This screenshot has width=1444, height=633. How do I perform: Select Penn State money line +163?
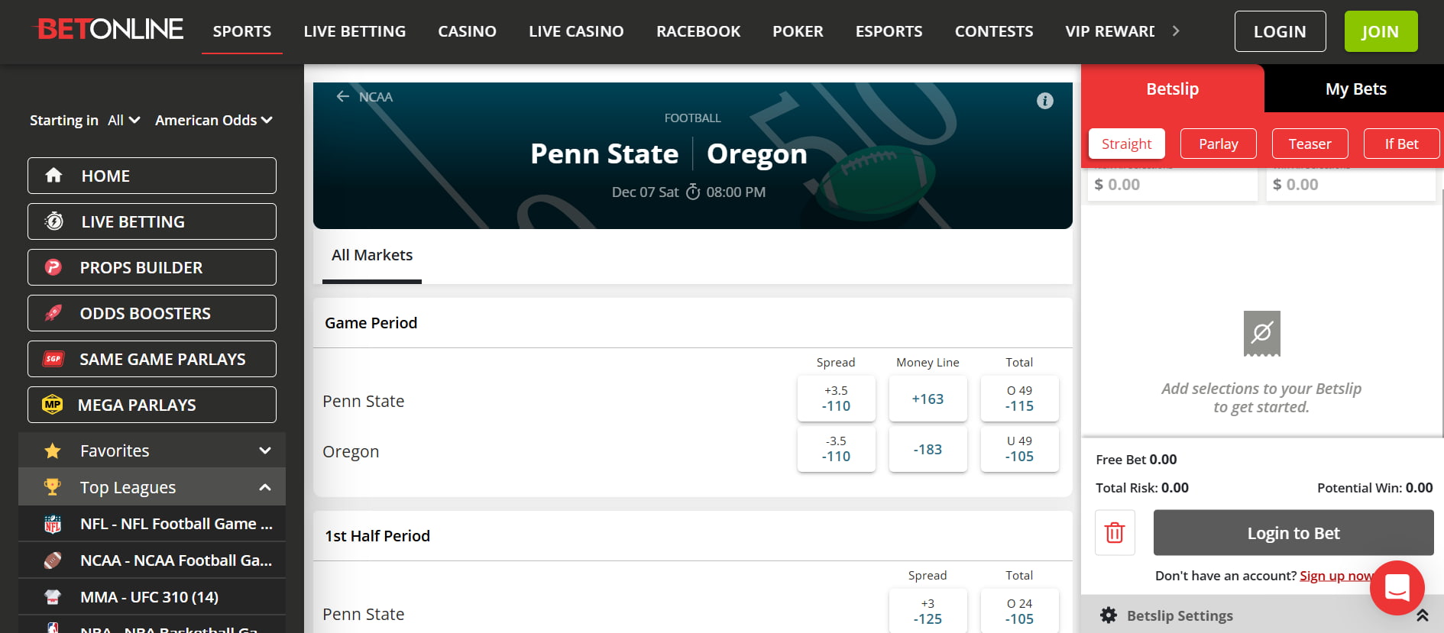928,399
